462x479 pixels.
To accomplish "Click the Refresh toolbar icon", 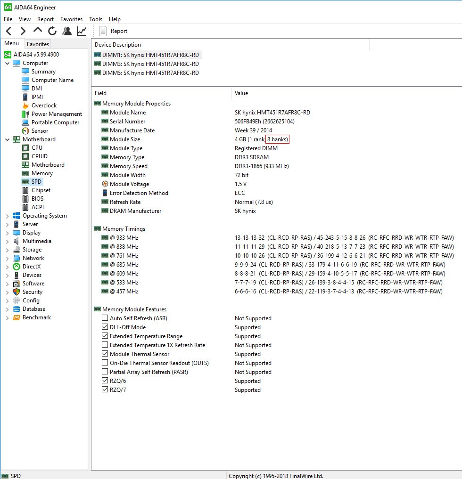I will (52, 31).
